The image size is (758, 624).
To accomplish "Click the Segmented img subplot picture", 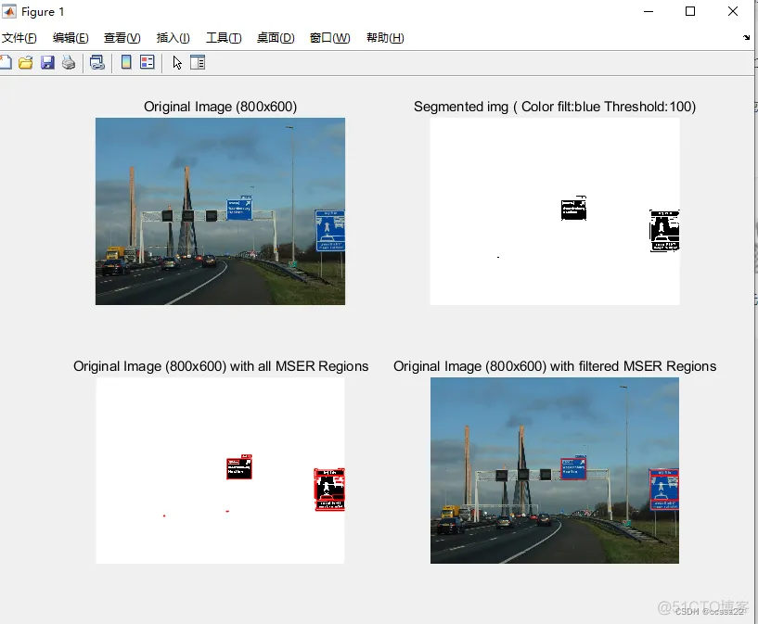I will (555, 211).
